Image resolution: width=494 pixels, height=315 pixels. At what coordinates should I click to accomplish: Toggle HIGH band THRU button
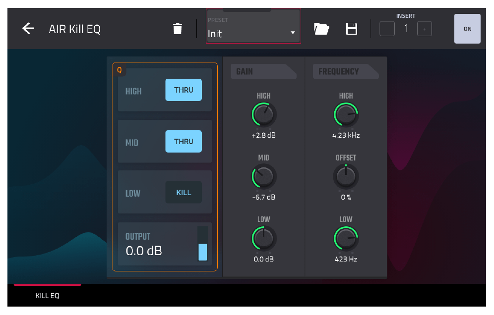(x=184, y=90)
